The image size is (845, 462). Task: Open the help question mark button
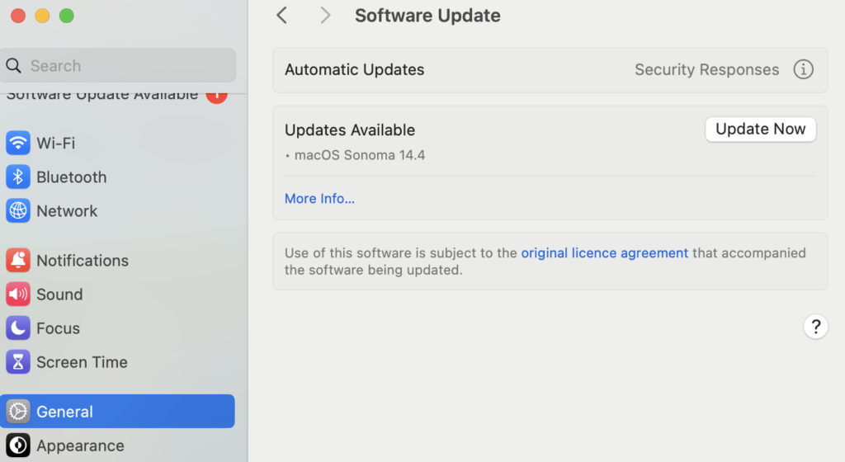coord(815,327)
